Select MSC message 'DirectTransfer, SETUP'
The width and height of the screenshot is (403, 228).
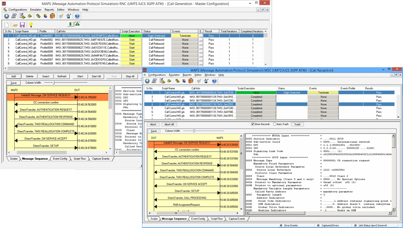[187, 191]
